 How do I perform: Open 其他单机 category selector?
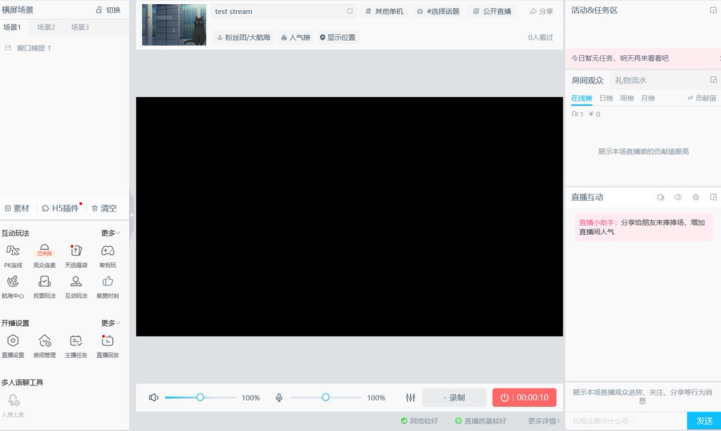tap(385, 11)
